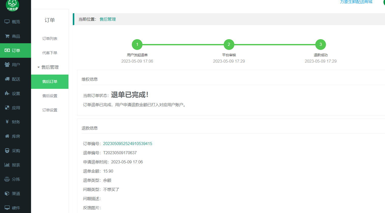Screen dimensions: 385x213
Task: Click step 2 平台审核 progress circle
Action: point(229,45)
